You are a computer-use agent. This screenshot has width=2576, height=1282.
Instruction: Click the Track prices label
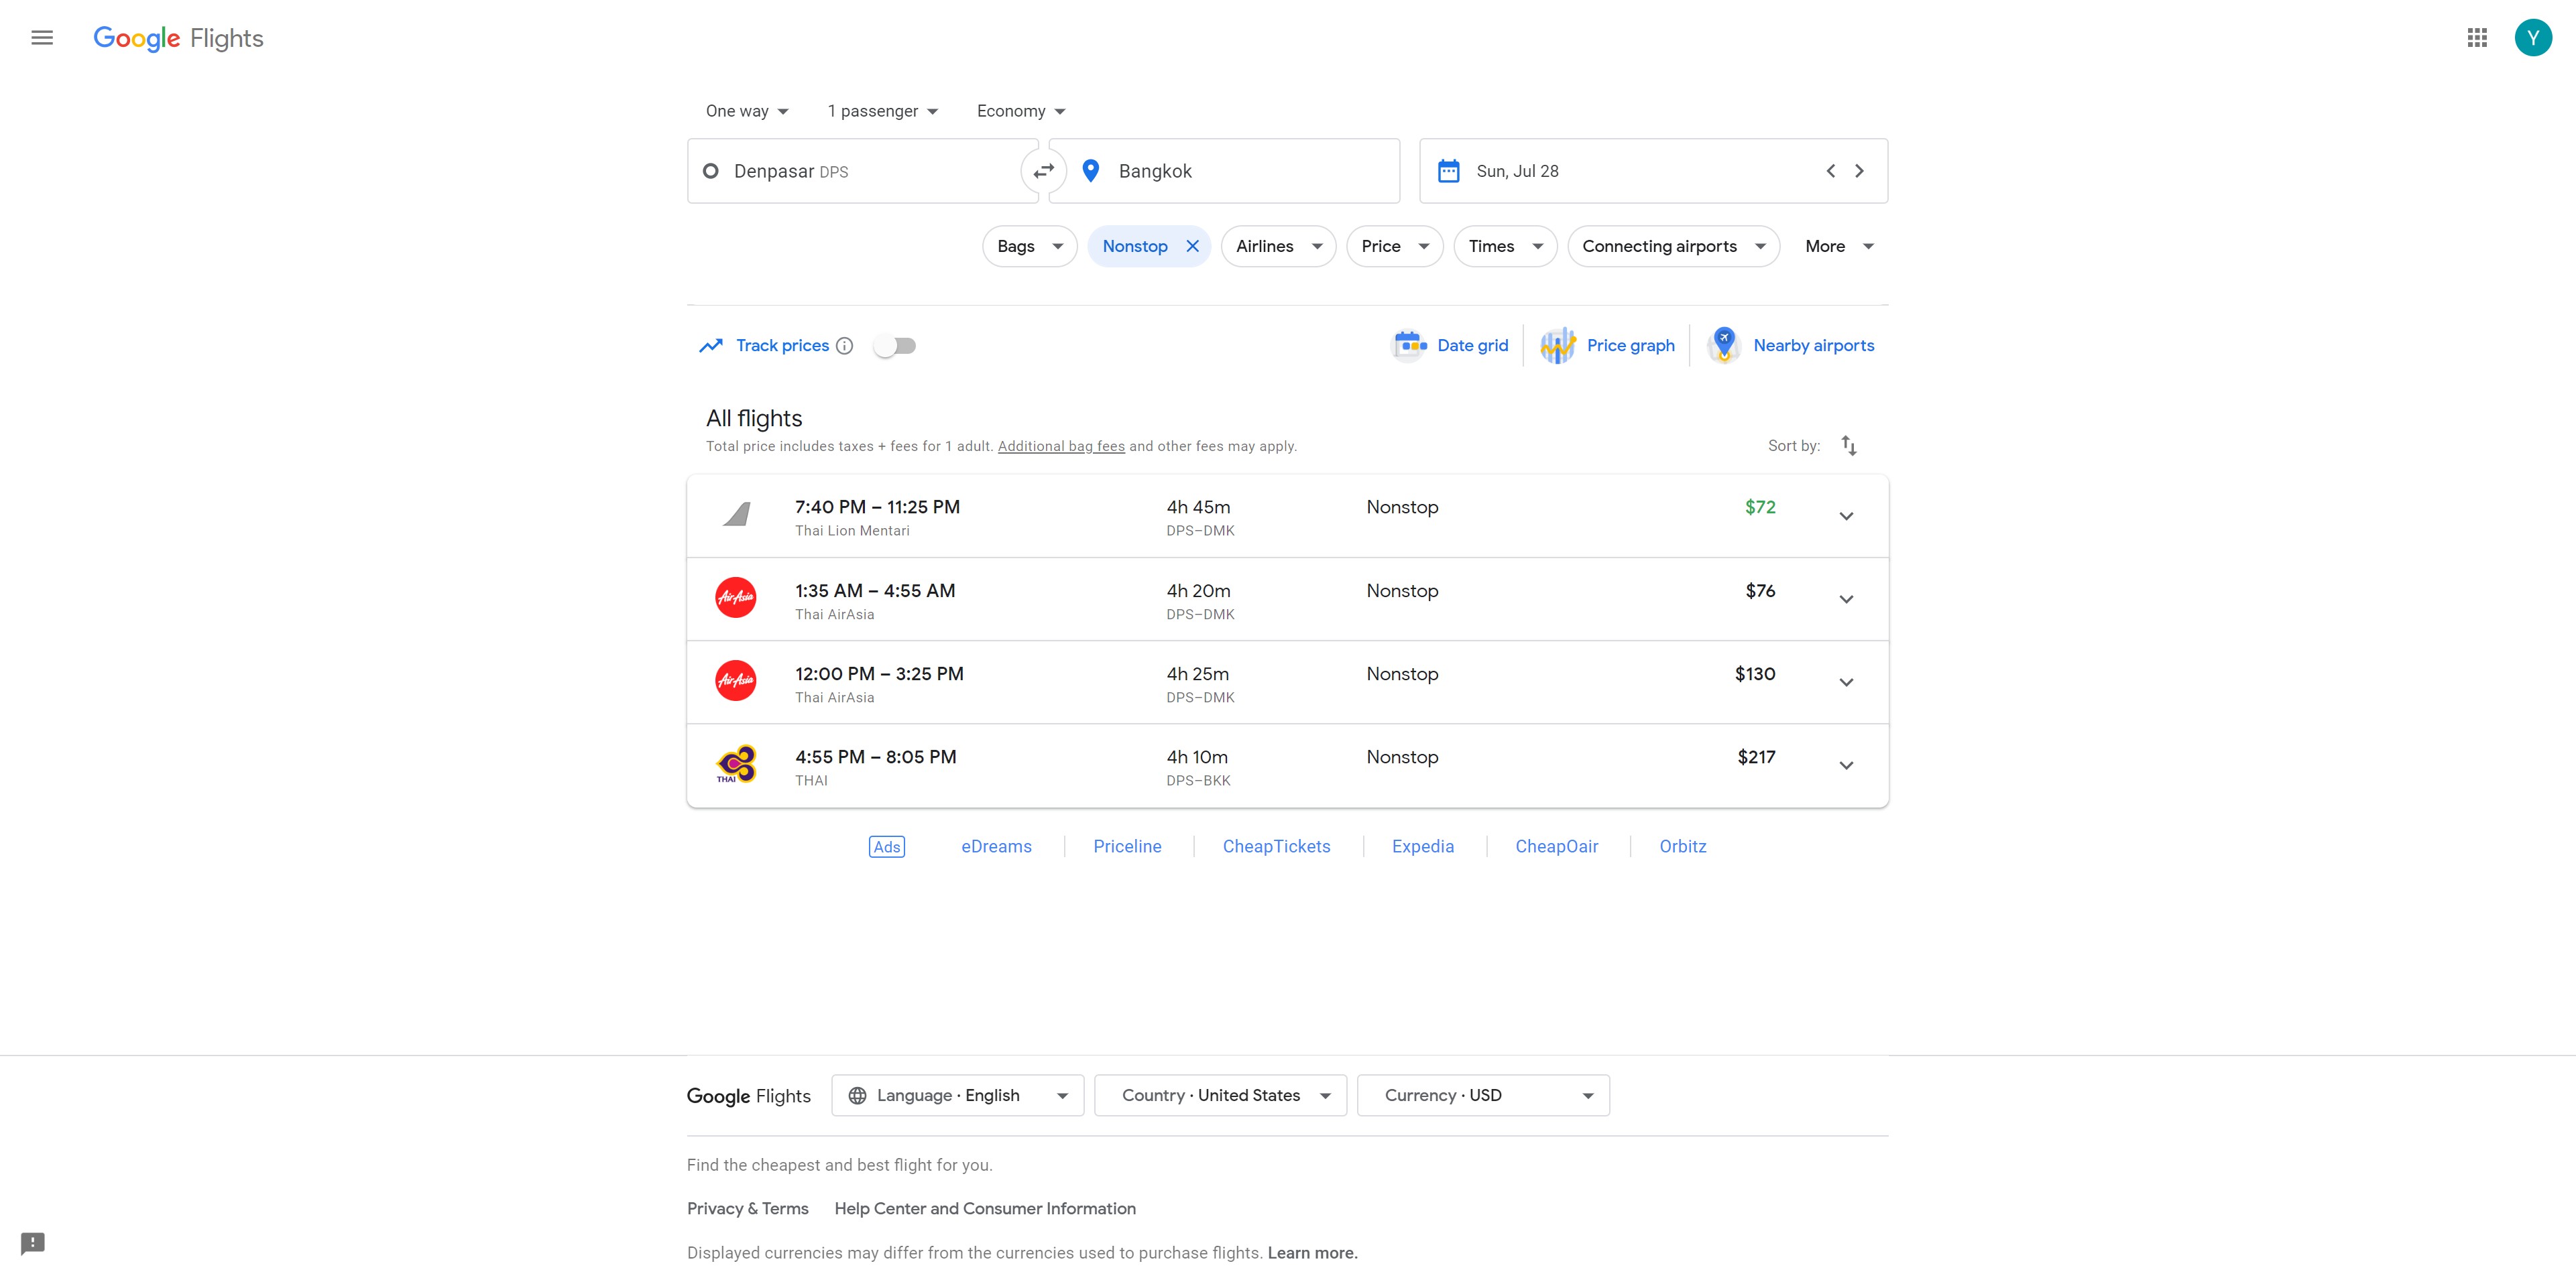(782, 346)
